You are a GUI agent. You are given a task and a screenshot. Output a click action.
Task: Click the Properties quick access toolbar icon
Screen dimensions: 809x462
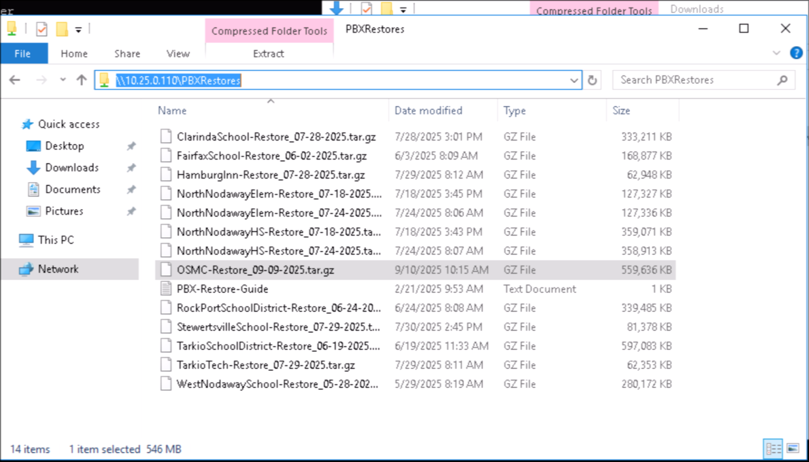tap(42, 29)
